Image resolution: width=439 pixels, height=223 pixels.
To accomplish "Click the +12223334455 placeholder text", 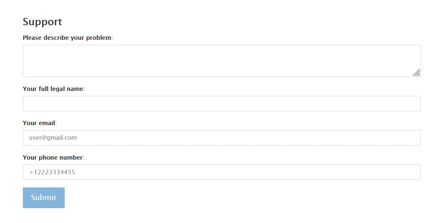I will (x=52, y=172).
